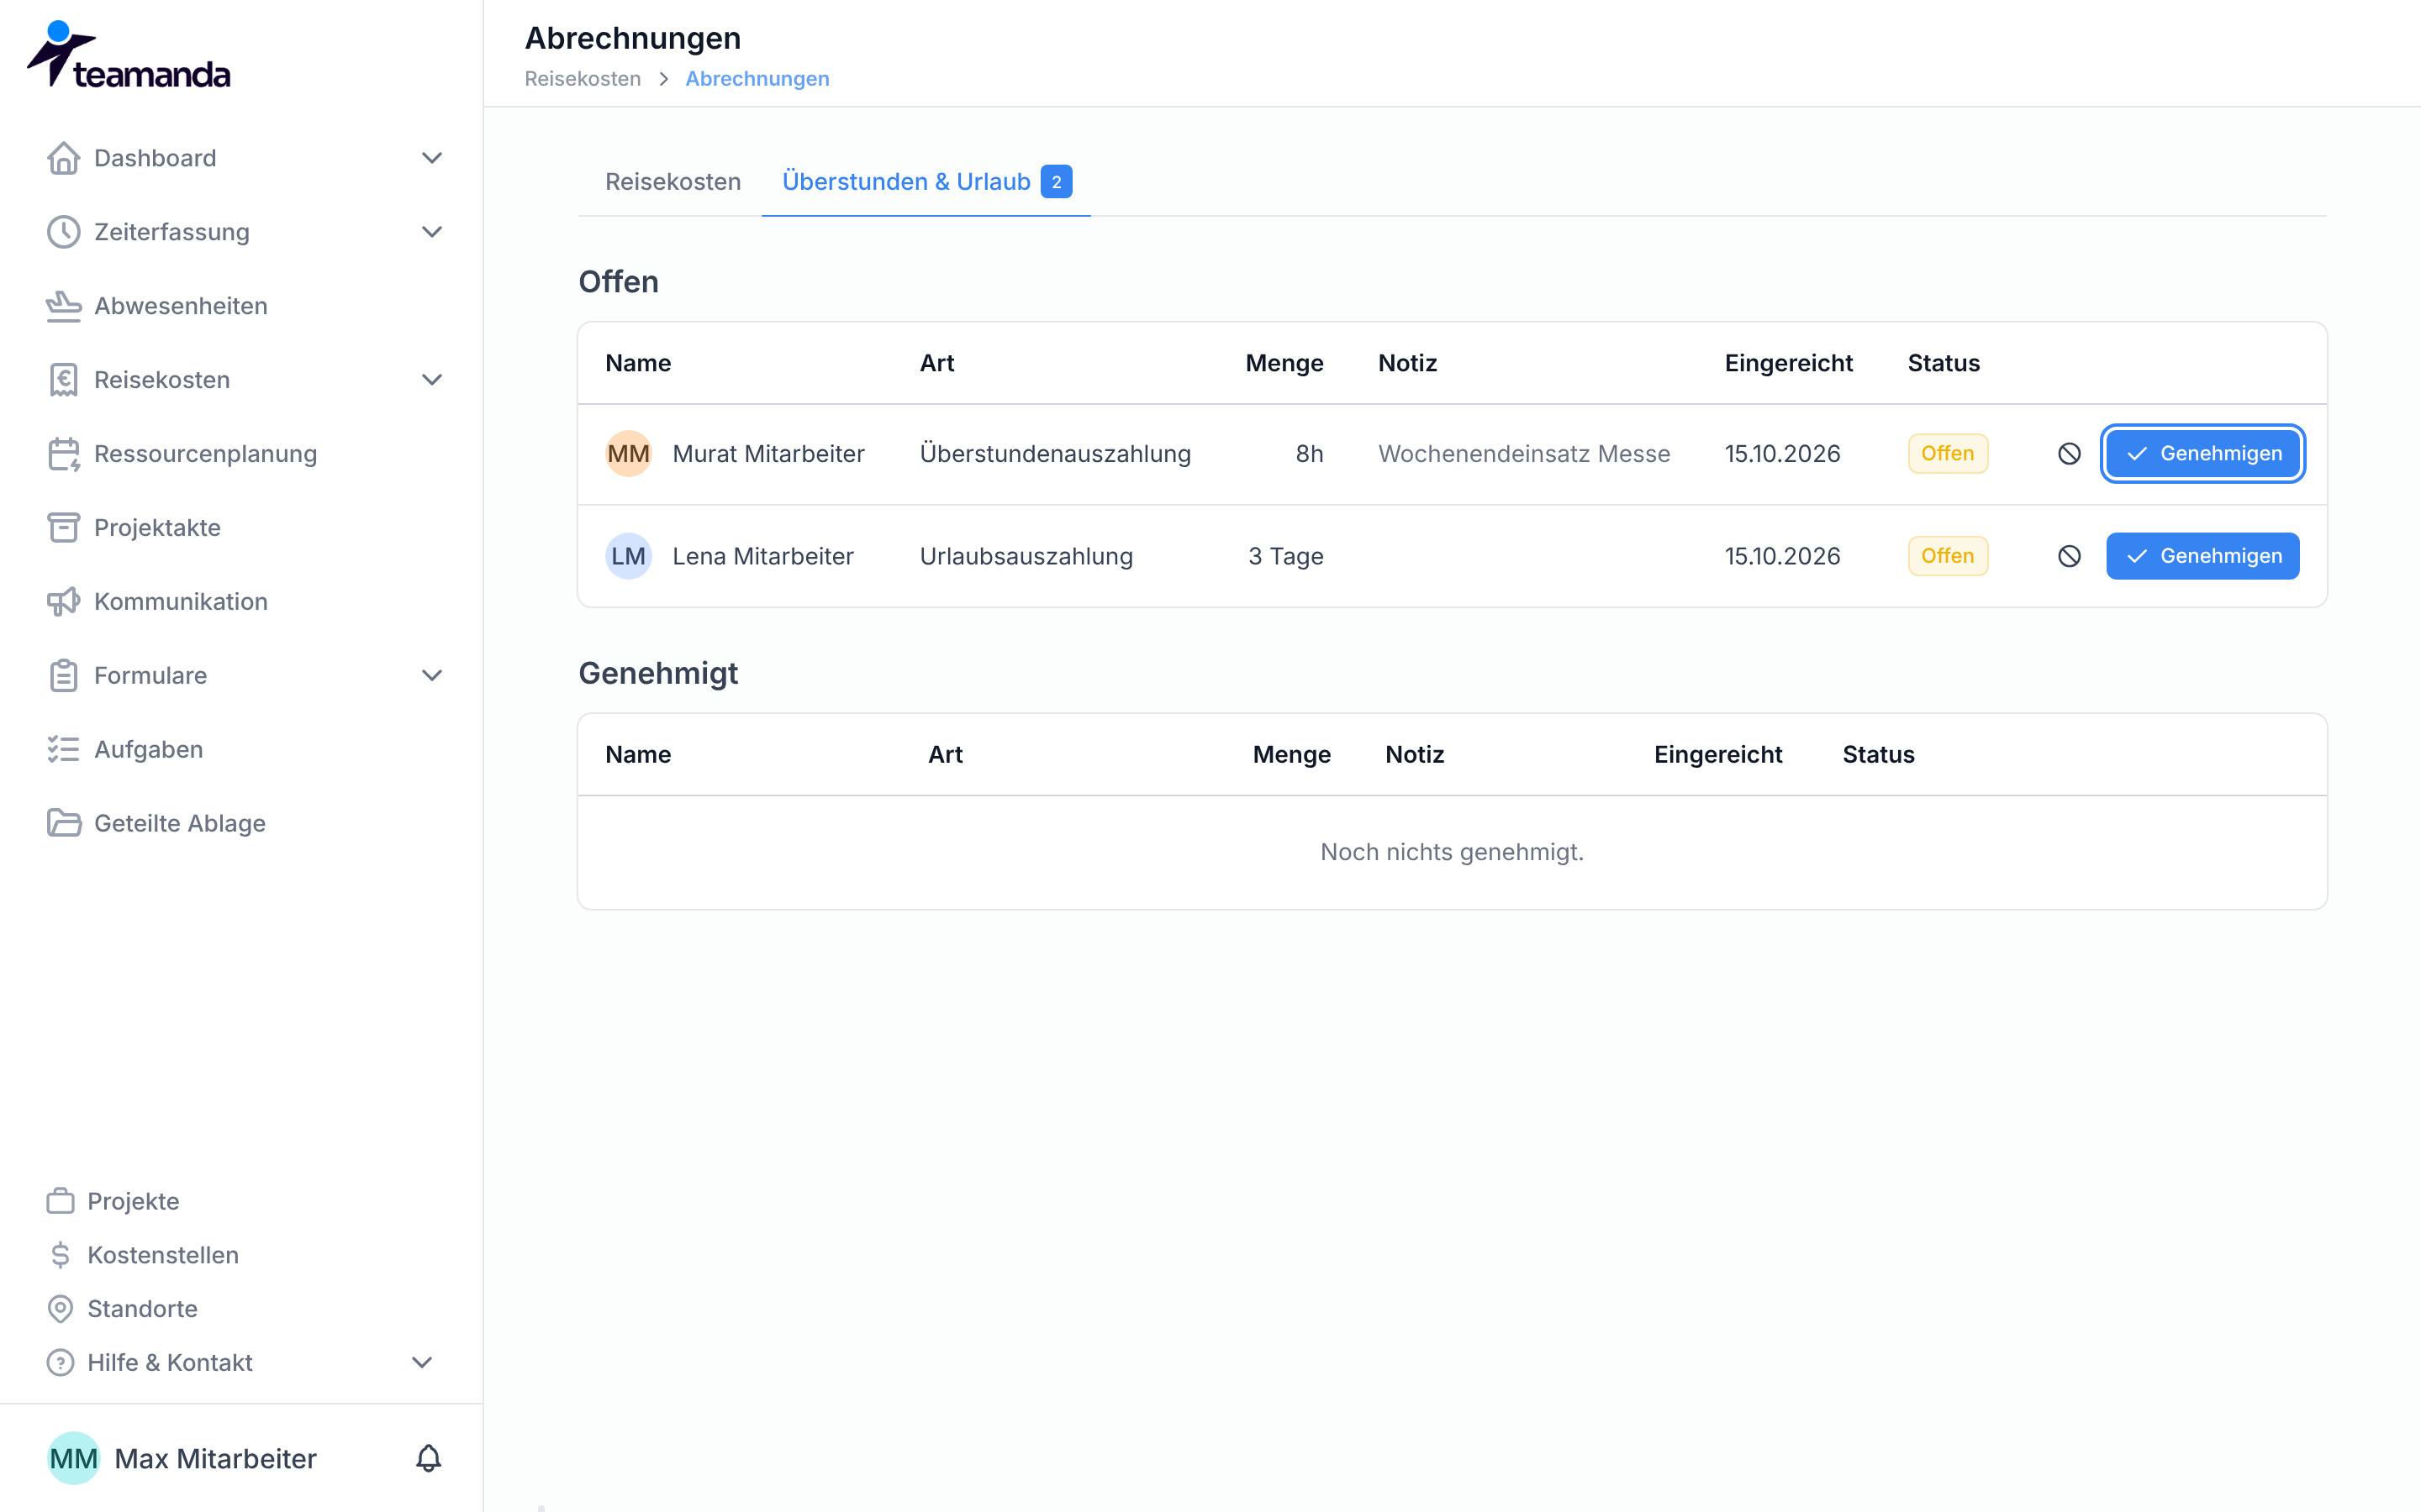Open the Dashboard home icon
2421x1512 pixels.
point(63,158)
